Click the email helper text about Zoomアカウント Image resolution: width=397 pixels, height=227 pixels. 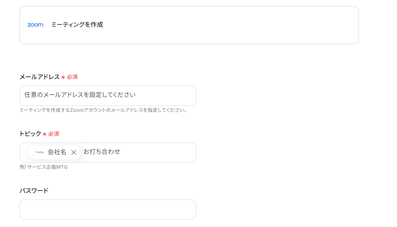(x=103, y=110)
